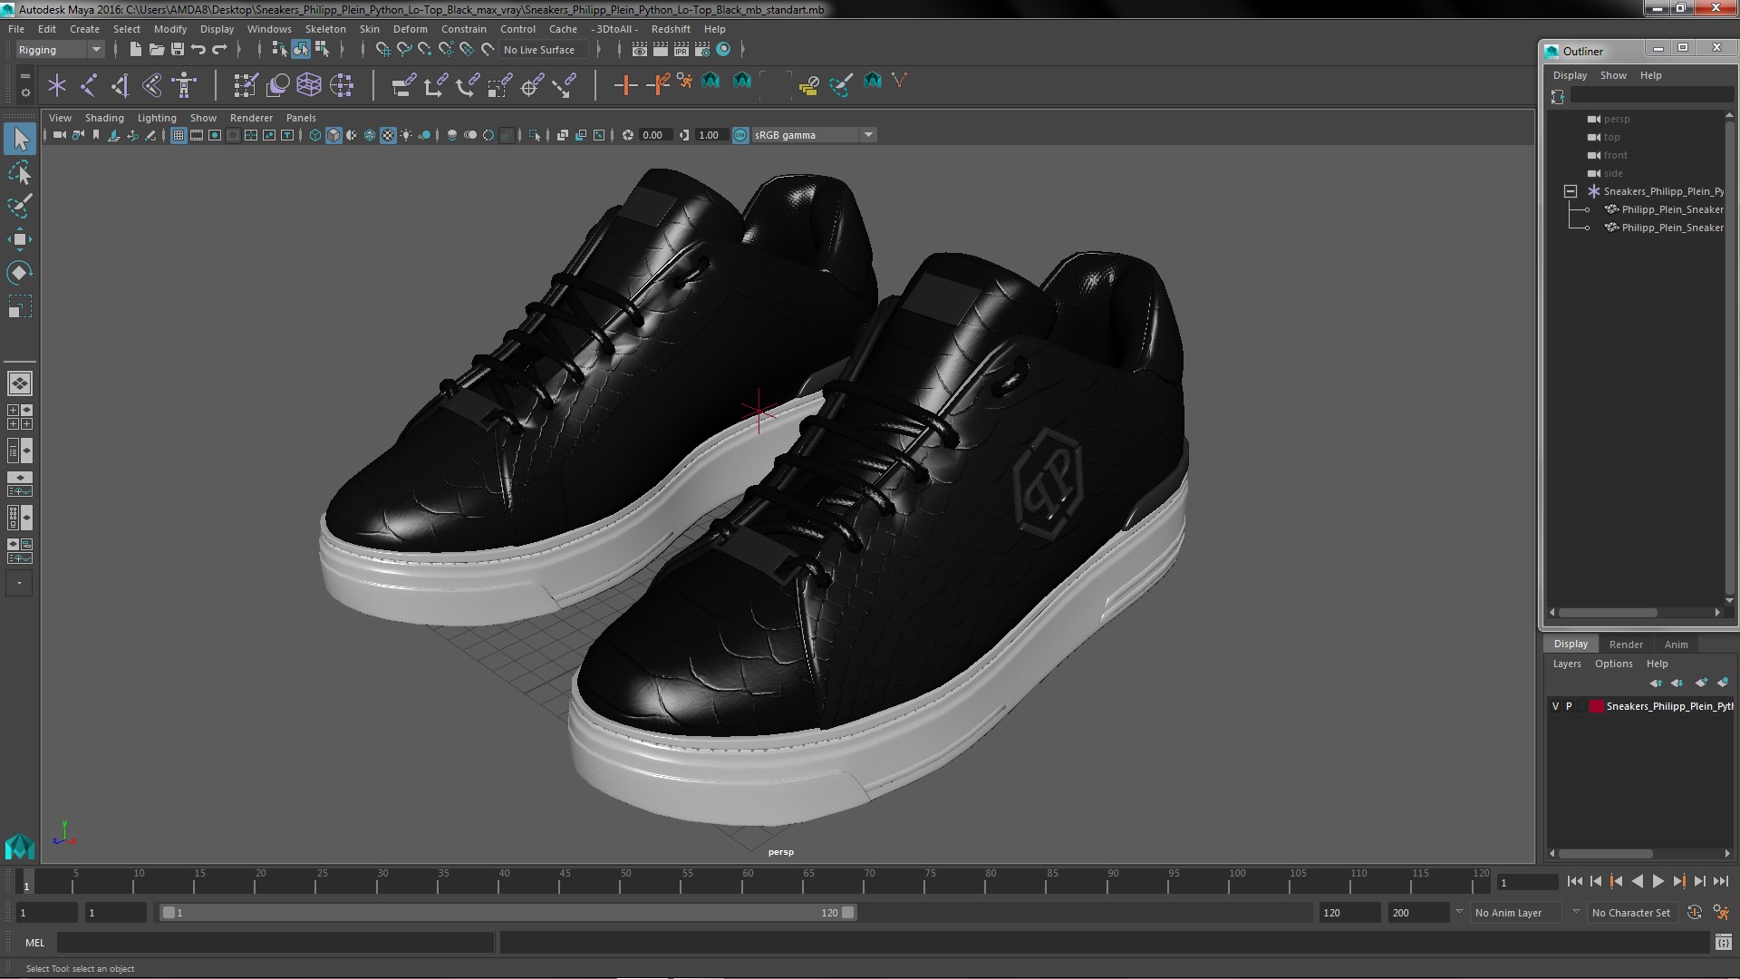
Task: Undo the last action via toolbar arrow
Action: [198, 50]
